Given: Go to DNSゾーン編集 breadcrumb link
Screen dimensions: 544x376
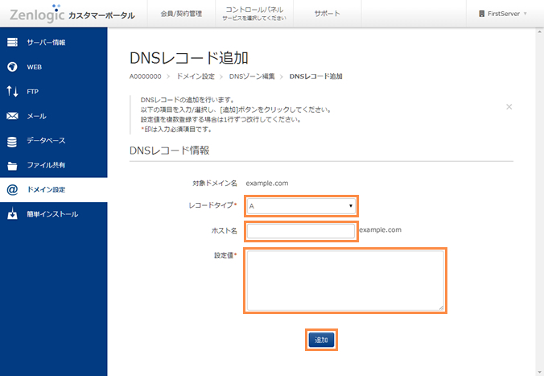Looking at the screenshot, I should [252, 76].
